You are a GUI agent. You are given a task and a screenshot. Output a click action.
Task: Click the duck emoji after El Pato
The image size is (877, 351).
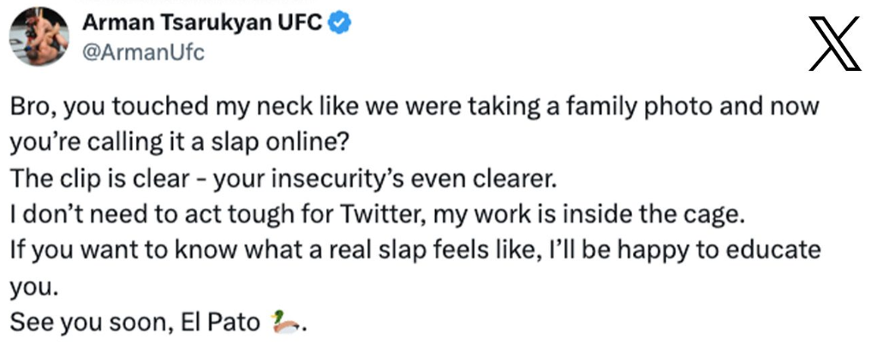click(288, 323)
